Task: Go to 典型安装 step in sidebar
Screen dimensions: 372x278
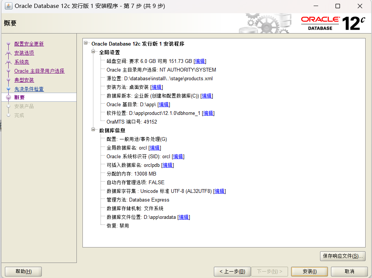Action: pyautogui.click(x=24, y=80)
